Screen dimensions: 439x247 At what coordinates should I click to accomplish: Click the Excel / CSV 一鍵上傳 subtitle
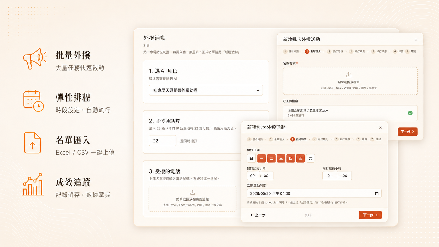85,153
